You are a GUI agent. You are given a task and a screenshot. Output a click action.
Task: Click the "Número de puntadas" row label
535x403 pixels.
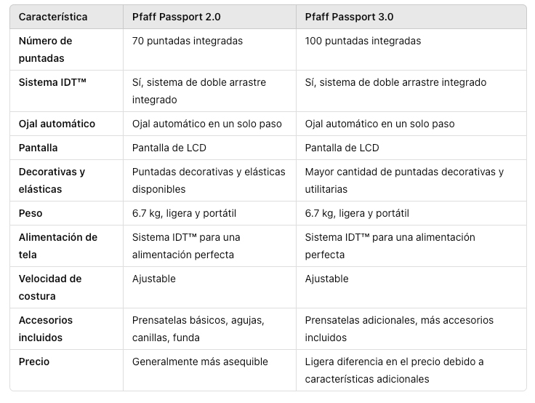tap(45, 49)
